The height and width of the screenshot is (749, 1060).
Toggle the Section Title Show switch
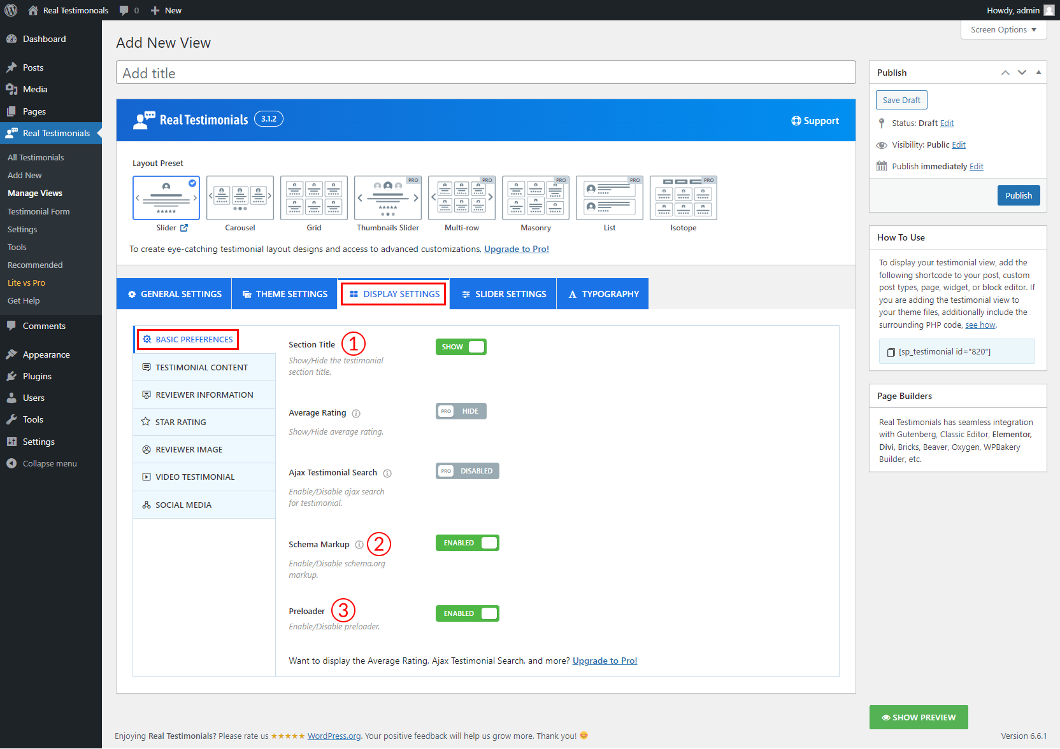pos(461,347)
